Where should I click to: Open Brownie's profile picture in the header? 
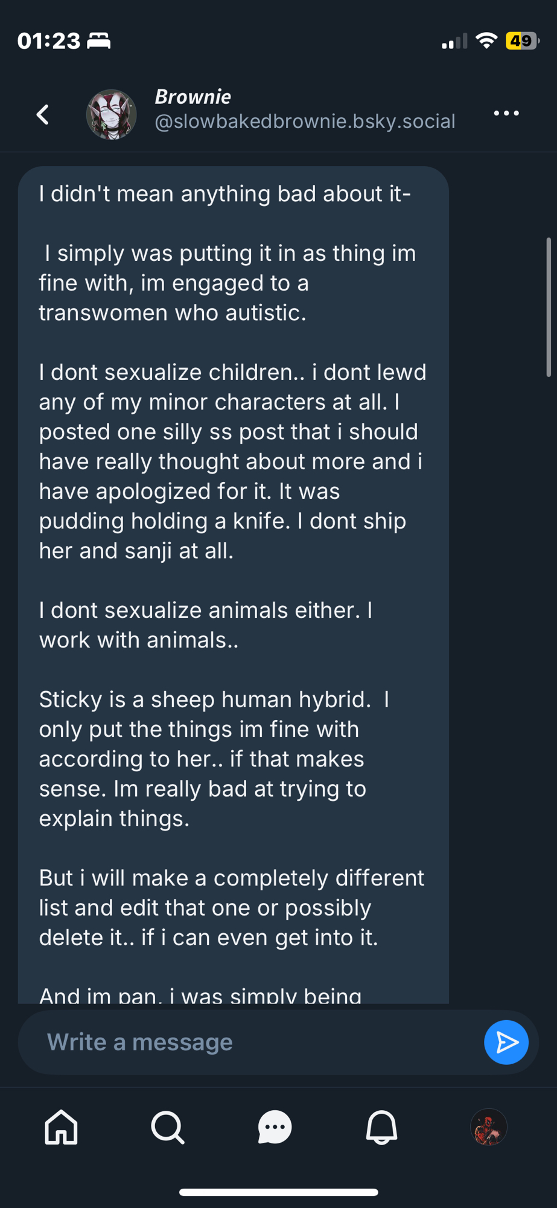(x=112, y=114)
